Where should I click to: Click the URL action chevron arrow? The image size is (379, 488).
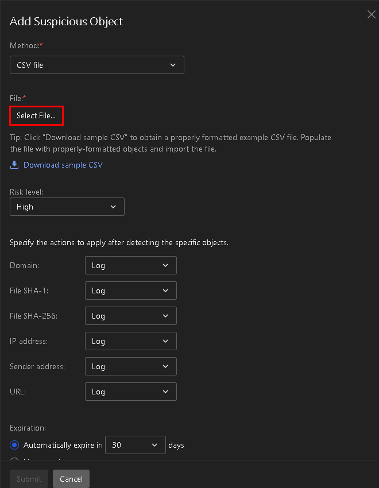[165, 392]
